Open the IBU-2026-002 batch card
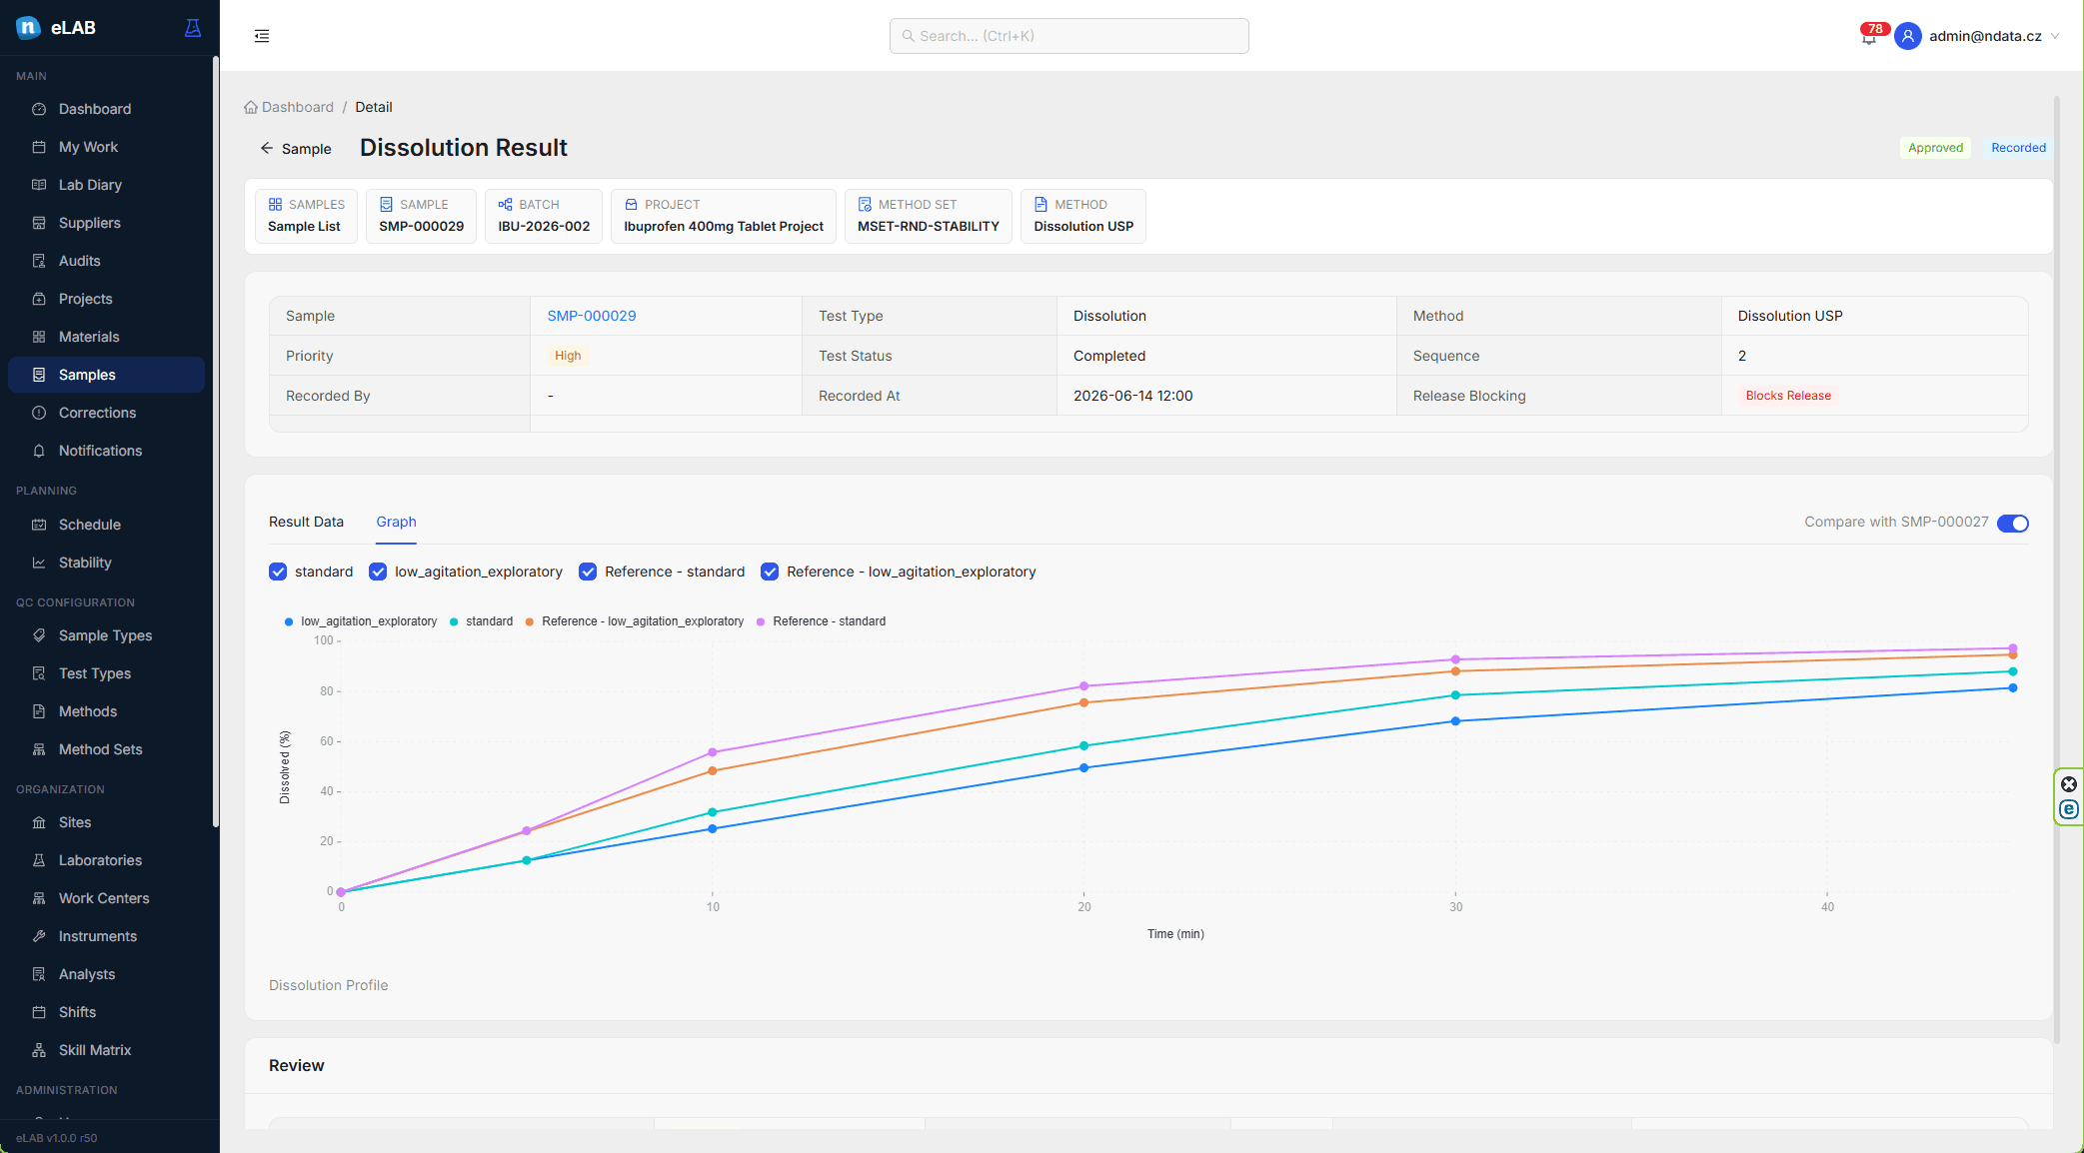Screen dimensions: 2084x1153 [x=544, y=216]
